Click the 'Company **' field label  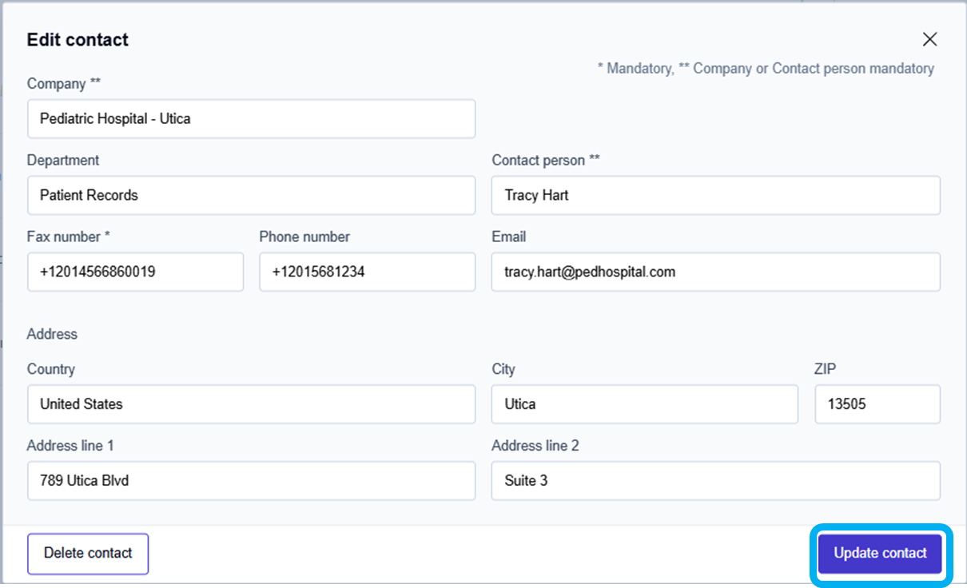click(64, 84)
